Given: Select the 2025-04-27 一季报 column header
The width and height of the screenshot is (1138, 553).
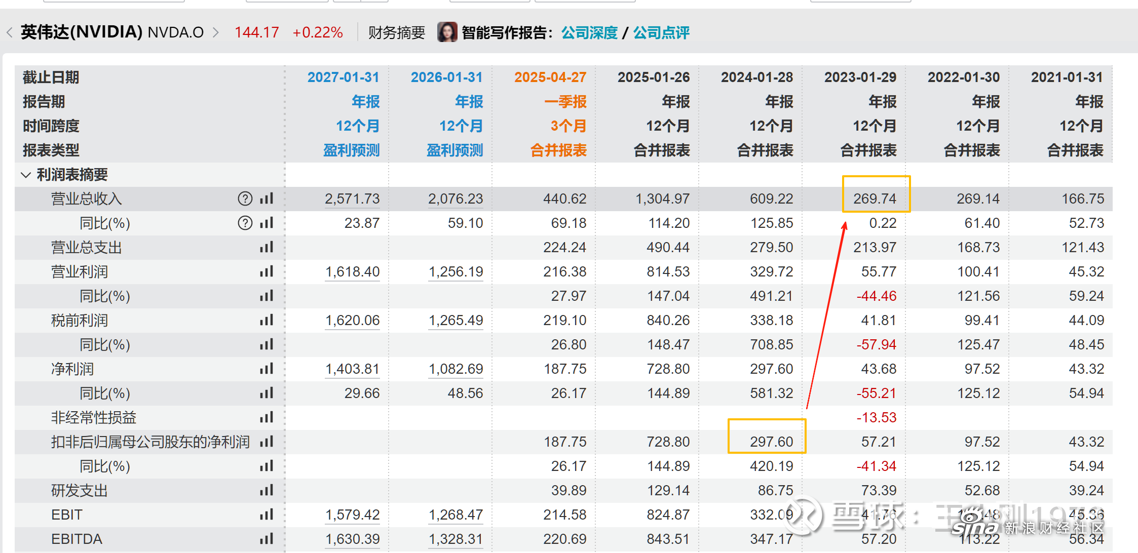Looking at the screenshot, I should click(x=550, y=77).
